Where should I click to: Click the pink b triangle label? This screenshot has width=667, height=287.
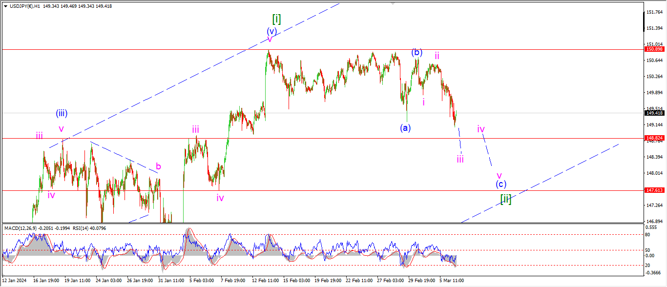click(x=158, y=166)
